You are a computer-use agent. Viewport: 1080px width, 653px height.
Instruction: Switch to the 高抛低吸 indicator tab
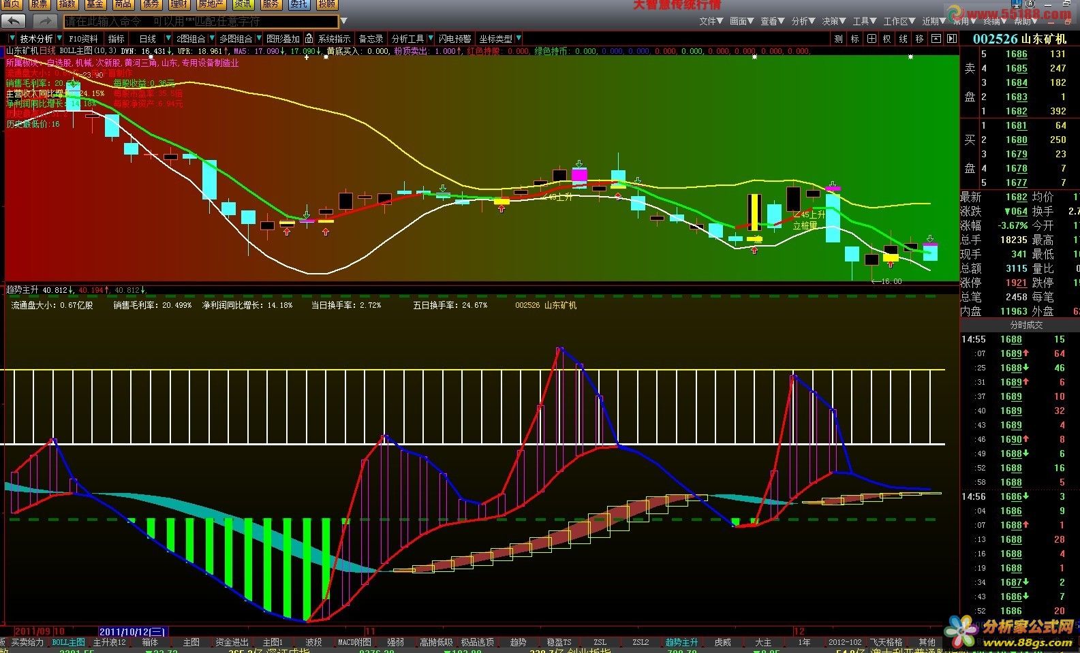coord(437,642)
